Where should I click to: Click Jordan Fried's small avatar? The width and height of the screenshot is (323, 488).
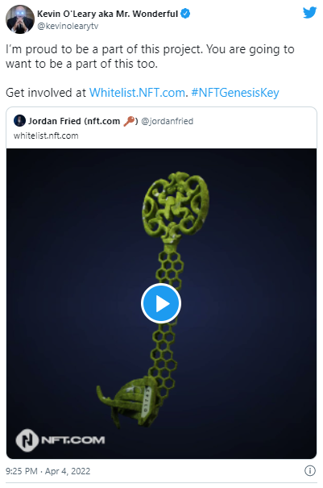pyautogui.click(x=19, y=120)
